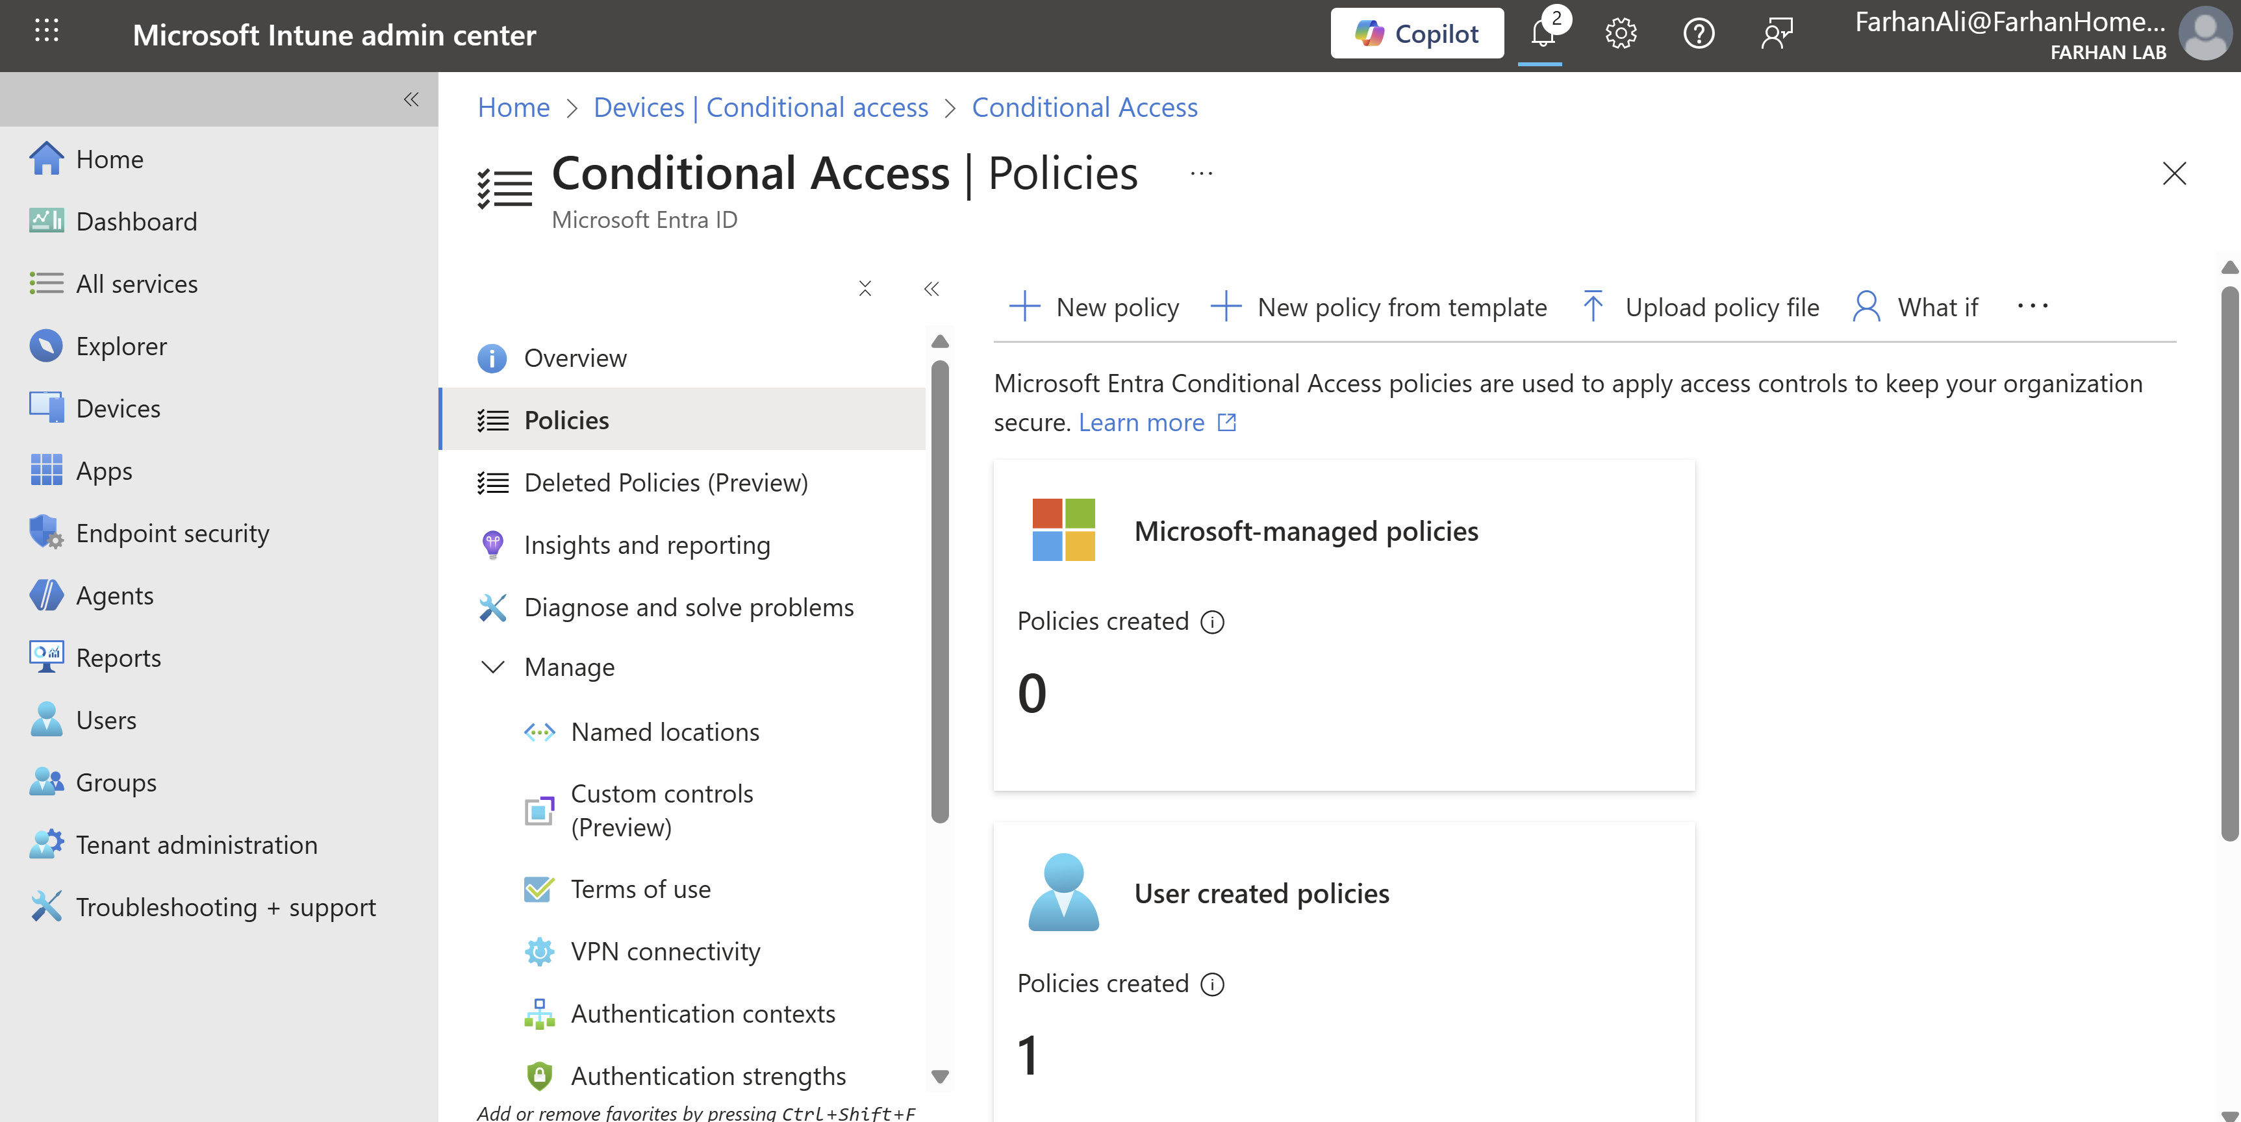This screenshot has width=2241, height=1122.
Task: Follow the Learn more link
Action: coord(1141,423)
